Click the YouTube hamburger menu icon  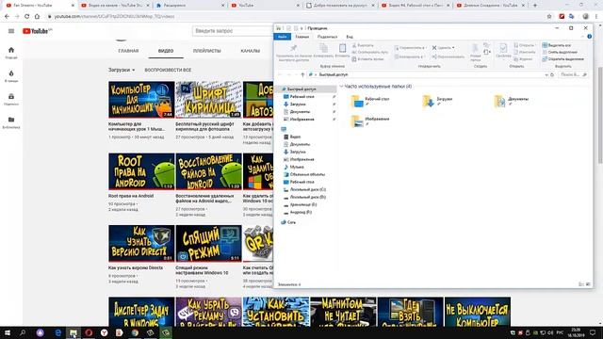click(11, 31)
